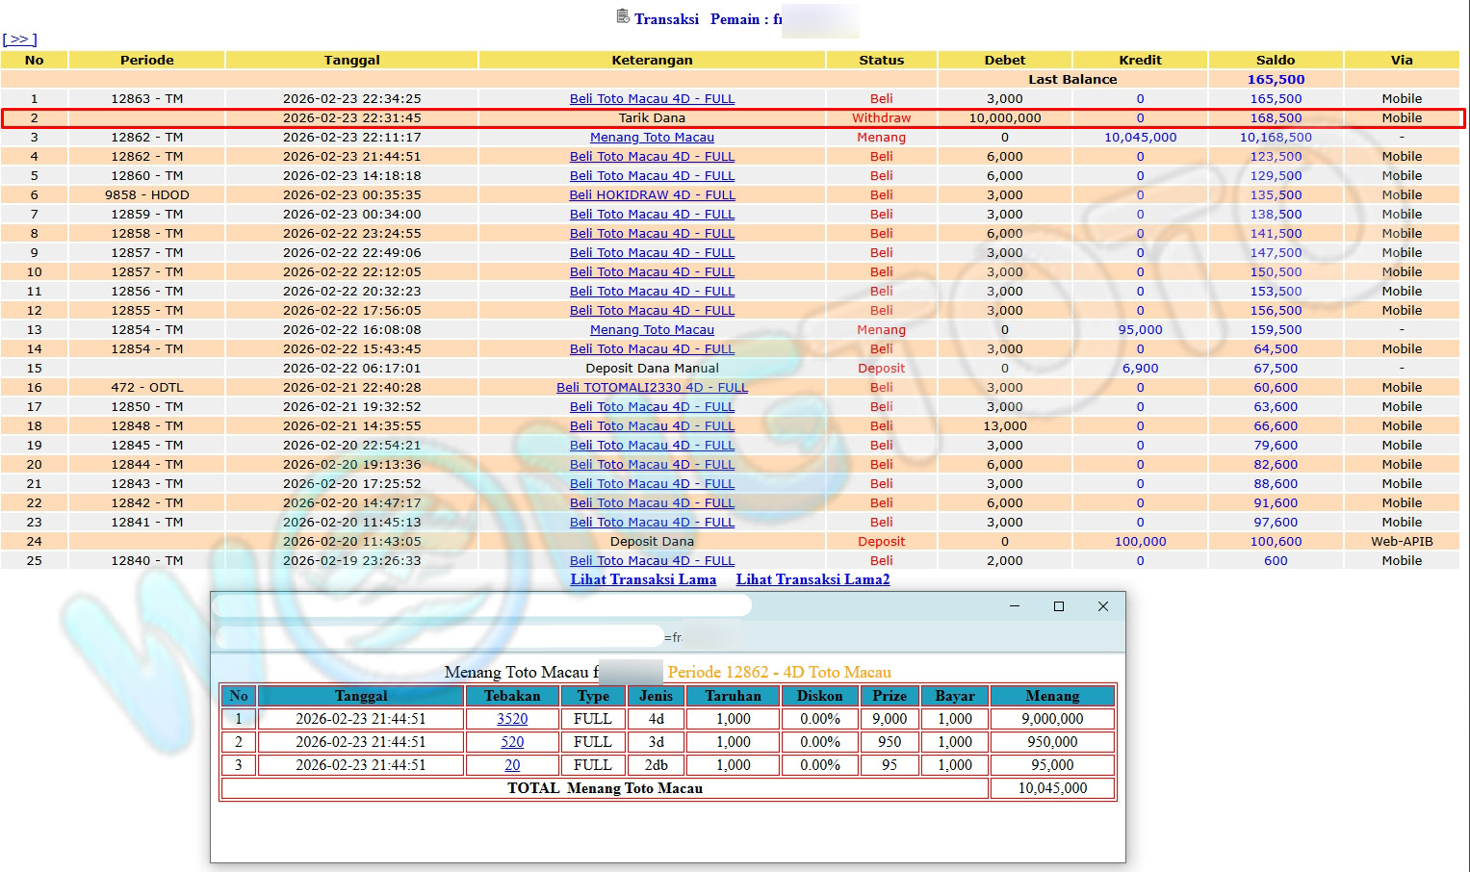
Task: Open Lihat Transaksi Lama2 link
Action: pos(812,579)
